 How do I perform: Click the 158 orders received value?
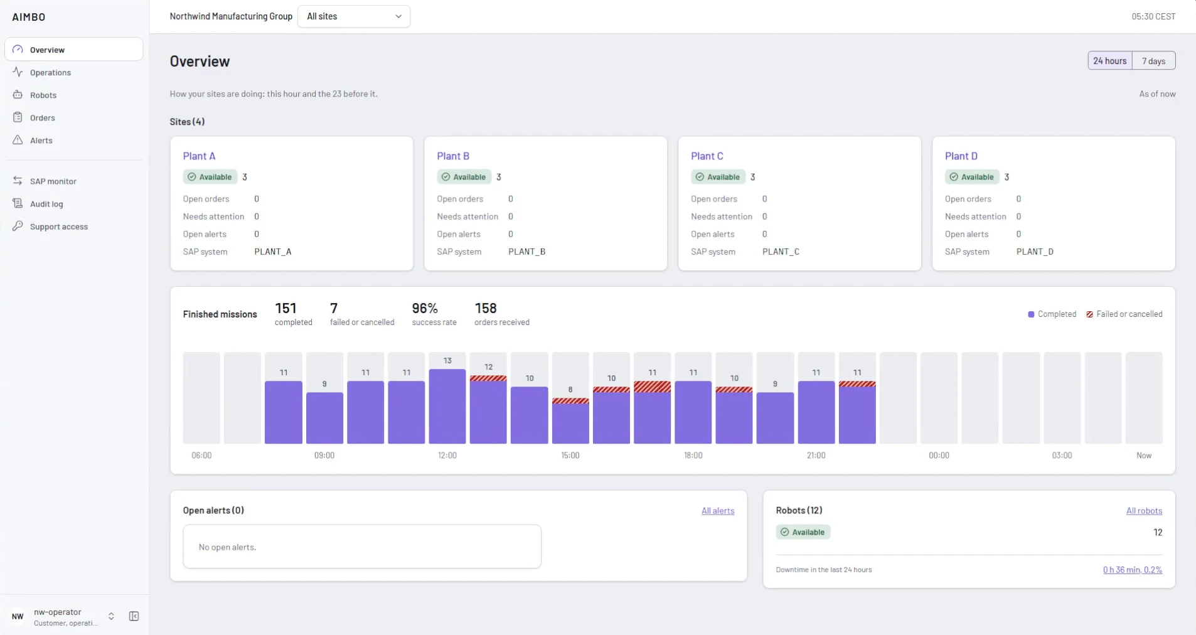coord(486,308)
